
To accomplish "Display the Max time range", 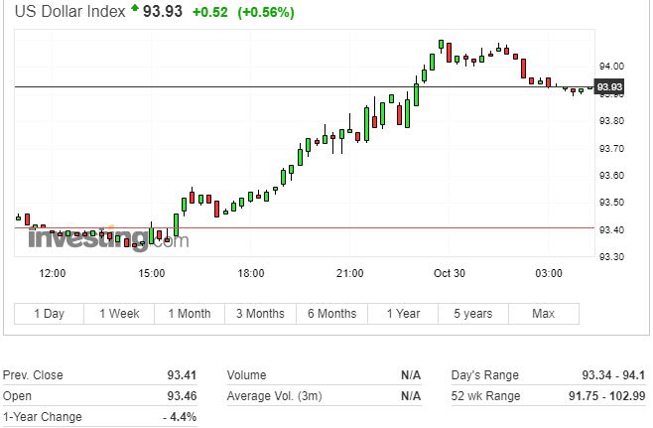I will 543,314.
